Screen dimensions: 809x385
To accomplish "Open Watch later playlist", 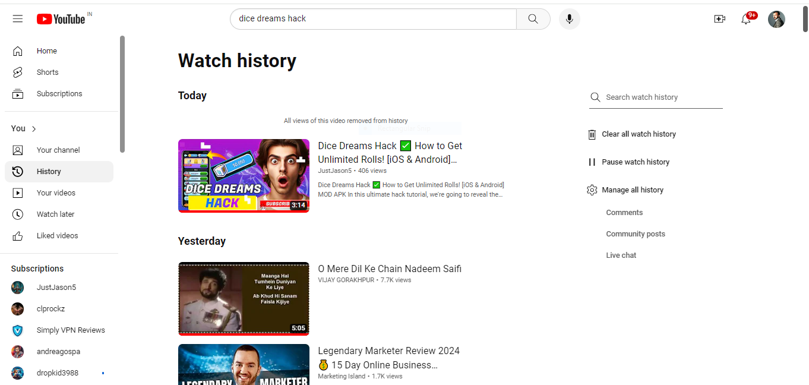I will click(x=59, y=214).
